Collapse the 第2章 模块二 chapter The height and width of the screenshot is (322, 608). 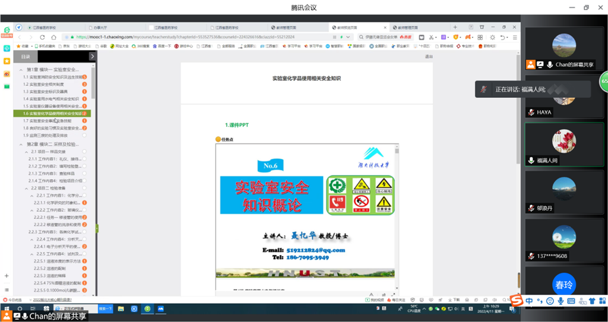(x=21, y=144)
